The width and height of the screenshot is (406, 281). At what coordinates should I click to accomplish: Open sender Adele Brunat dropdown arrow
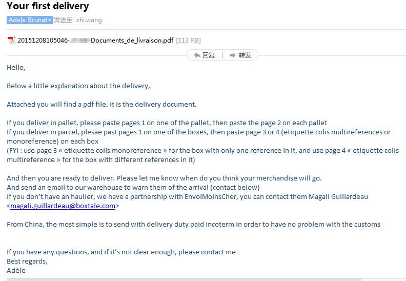coord(50,21)
